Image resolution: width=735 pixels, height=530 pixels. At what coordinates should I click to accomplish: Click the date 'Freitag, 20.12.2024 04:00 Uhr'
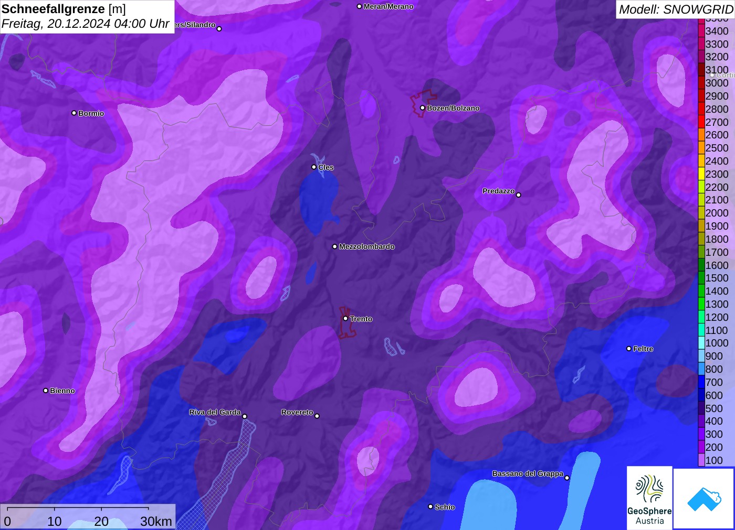pyautogui.click(x=85, y=24)
